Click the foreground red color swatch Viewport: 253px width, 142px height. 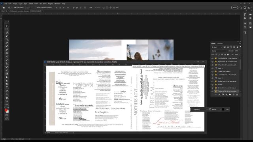pos(6,110)
